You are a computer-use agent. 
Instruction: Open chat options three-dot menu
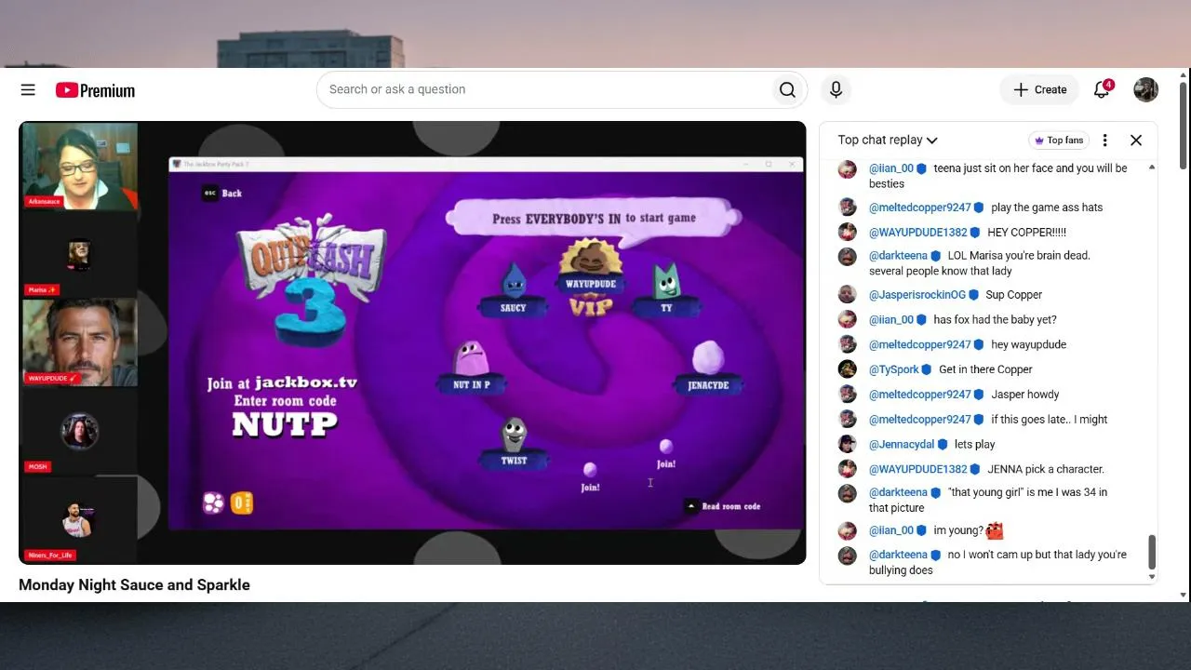click(x=1104, y=141)
